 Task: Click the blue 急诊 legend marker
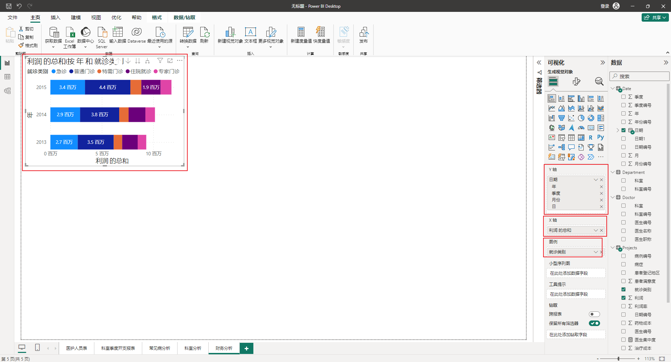[x=53, y=72]
